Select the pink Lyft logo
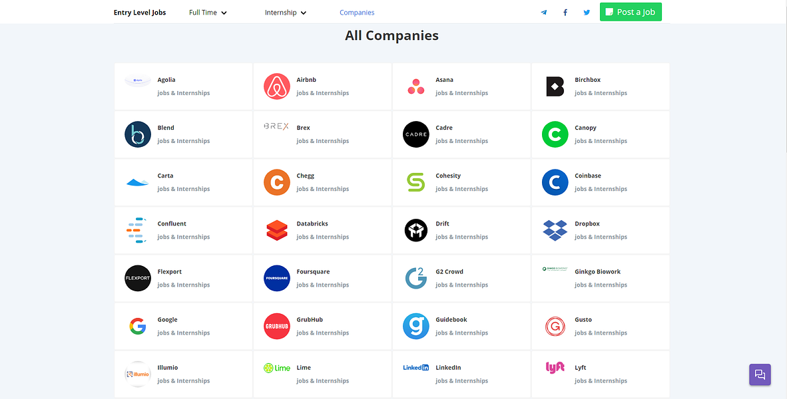787x399 pixels. (555, 368)
